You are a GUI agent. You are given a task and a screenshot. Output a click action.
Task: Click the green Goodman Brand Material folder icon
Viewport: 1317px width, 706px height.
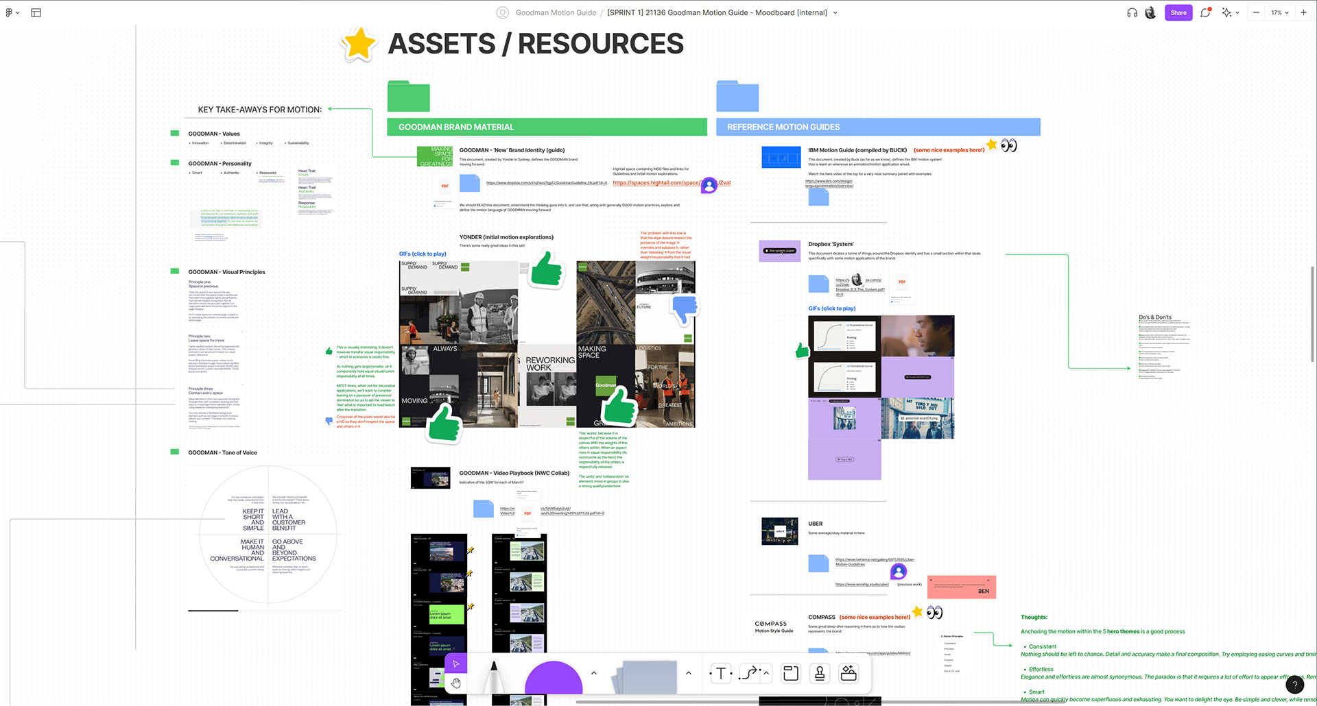point(408,96)
